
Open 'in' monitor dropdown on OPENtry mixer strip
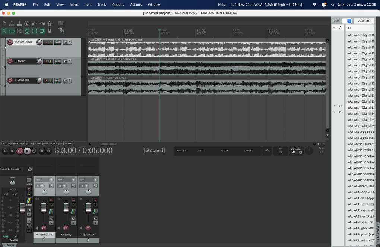tap(62, 186)
